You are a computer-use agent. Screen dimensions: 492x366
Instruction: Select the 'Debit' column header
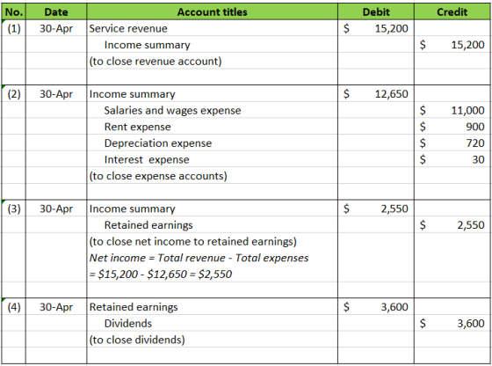tap(376, 12)
